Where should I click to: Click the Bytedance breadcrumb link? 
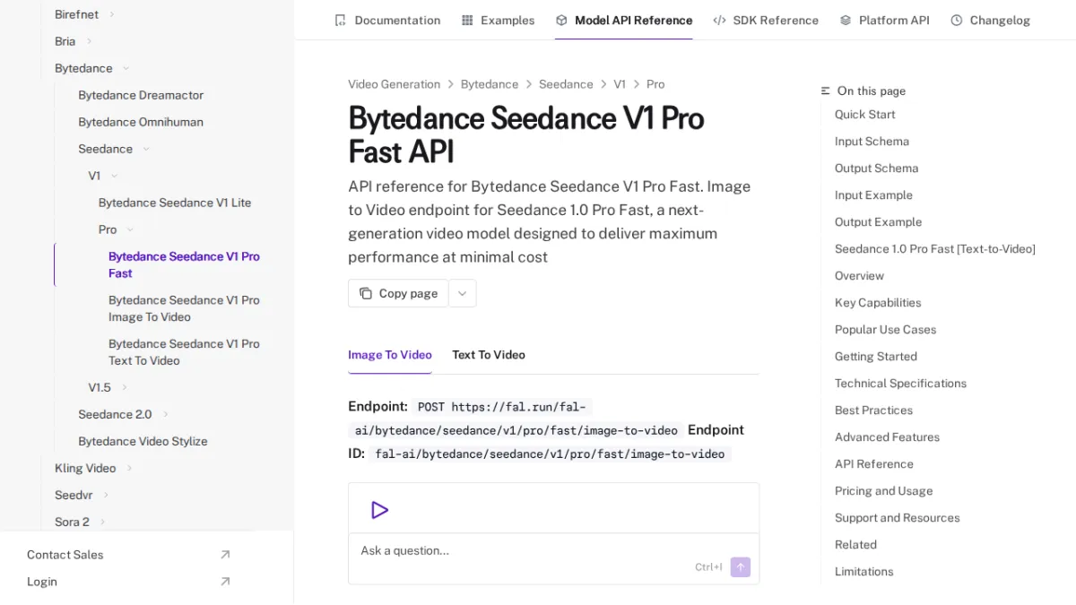[490, 84]
